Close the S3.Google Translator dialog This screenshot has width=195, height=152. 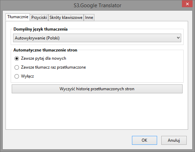187,4
